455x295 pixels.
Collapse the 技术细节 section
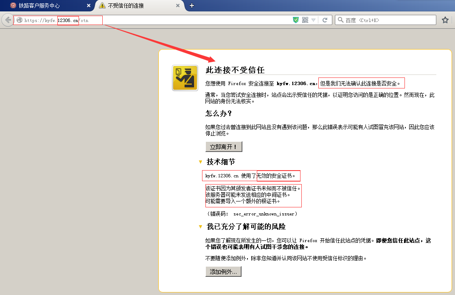200,162
